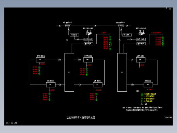Click fiber marker between left OLT and upper-left ONU

tap(60, 60)
